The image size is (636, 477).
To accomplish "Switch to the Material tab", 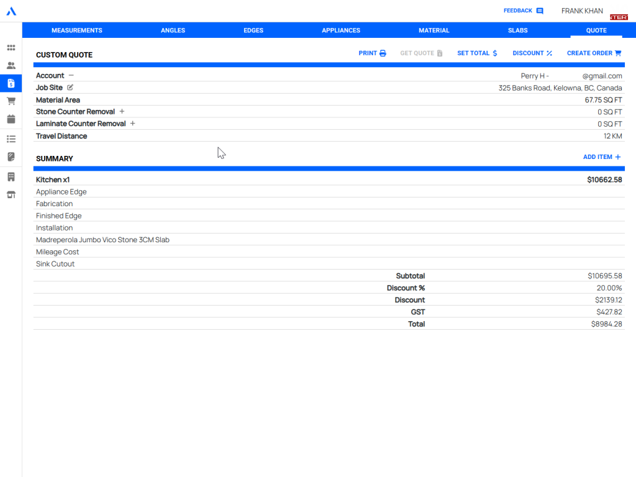I will [434, 30].
